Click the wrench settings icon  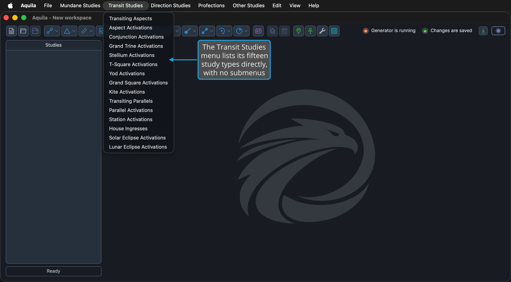(x=322, y=31)
